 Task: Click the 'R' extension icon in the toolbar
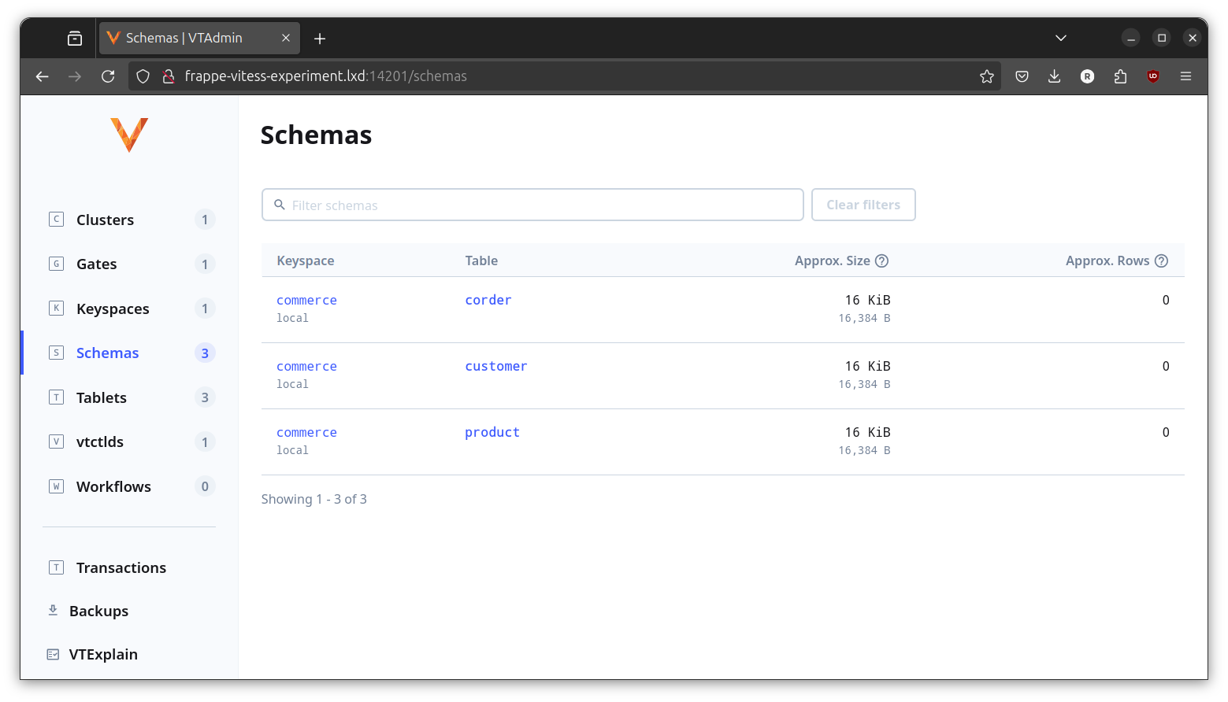1087,76
